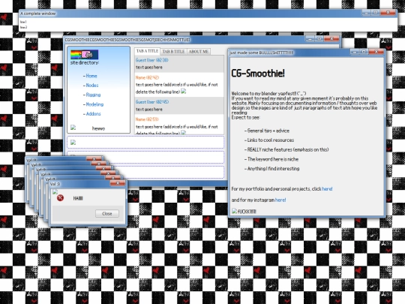Click 'line 2' text in complete window
405x304 pixels.
pos(23,27)
